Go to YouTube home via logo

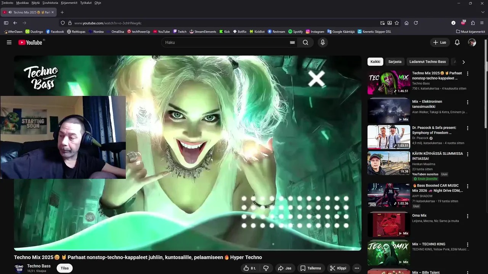30,42
